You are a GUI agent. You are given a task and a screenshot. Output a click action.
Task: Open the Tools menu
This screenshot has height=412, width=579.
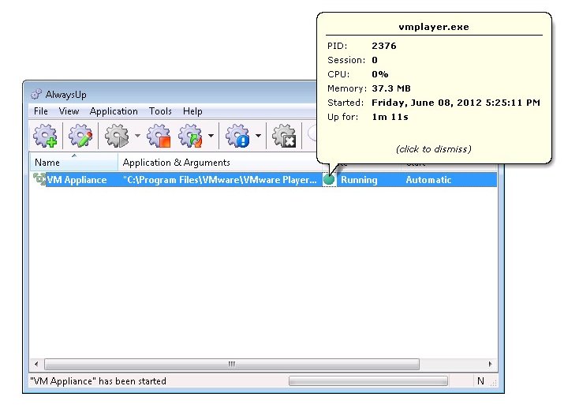[160, 111]
